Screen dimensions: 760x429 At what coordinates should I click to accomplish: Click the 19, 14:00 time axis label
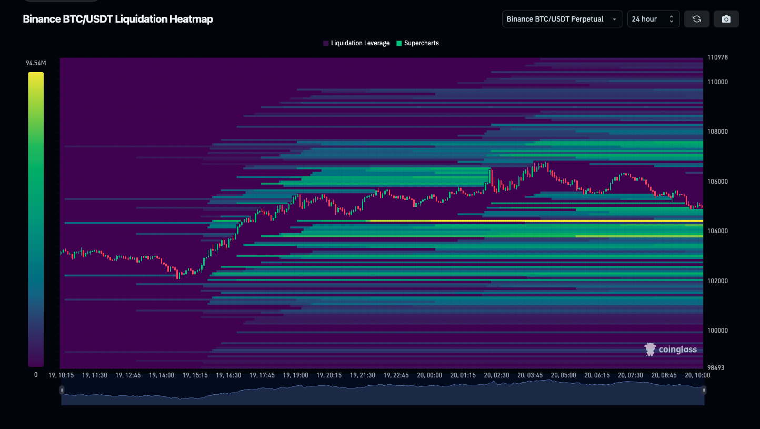click(x=162, y=375)
